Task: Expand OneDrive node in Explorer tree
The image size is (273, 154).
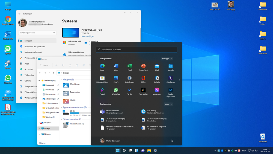Action: [x=39, y=123]
